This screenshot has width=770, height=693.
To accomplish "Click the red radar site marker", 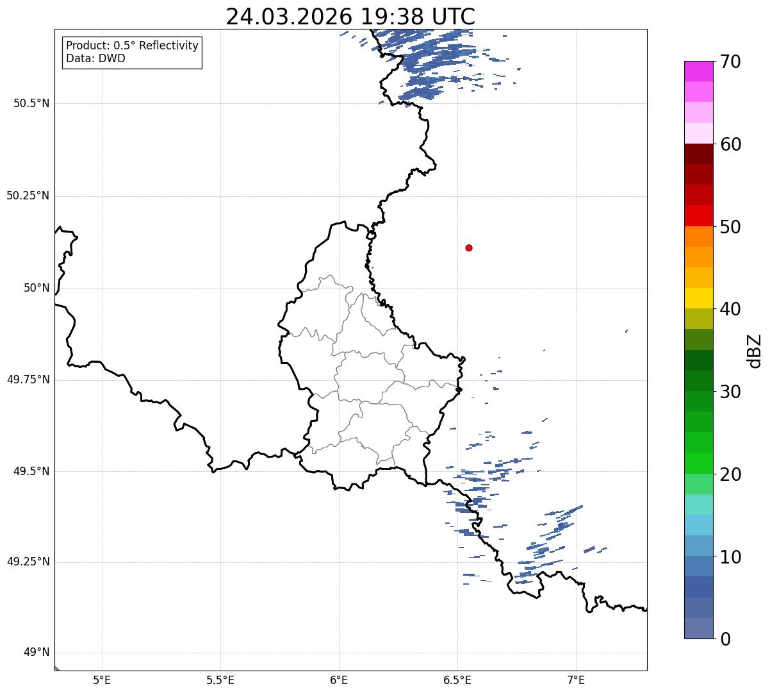I will click(469, 247).
